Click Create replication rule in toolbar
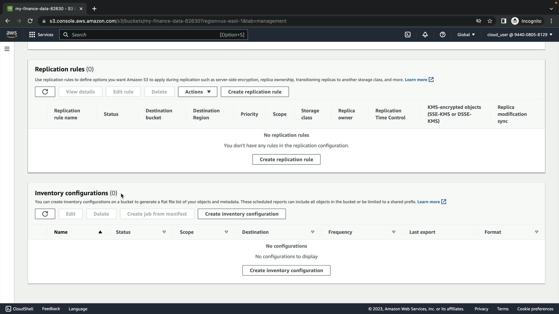 [254, 92]
